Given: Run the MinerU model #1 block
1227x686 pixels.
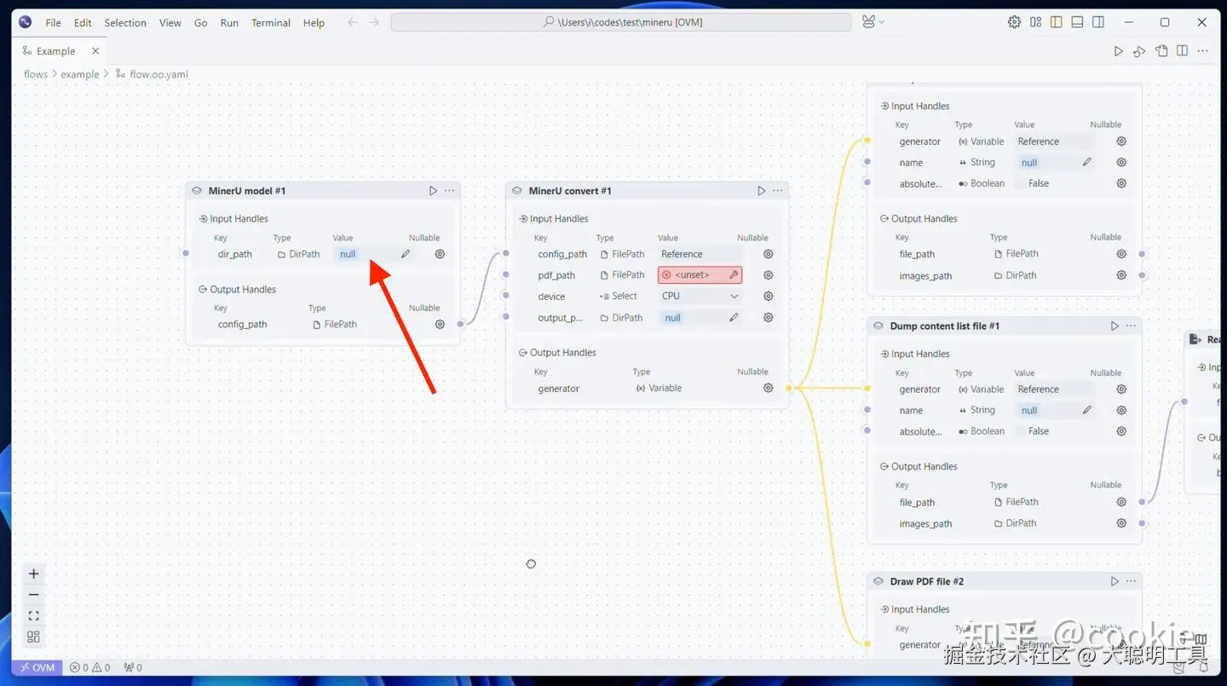Looking at the screenshot, I should click(x=433, y=191).
